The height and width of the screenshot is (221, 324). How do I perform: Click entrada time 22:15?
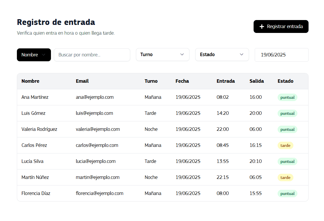[x=223, y=177]
